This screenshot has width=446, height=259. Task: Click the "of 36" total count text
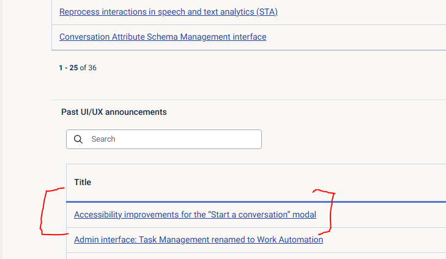click(x=88, y=68)
